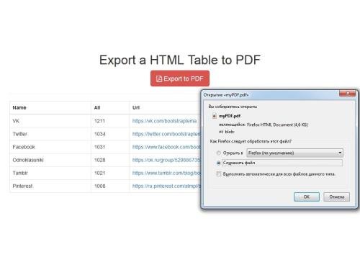Click the value 1031 in the Facebook row

[x=99, y=147]
